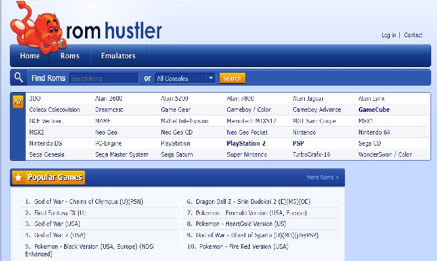437x261 pixels.
Task: Choose MSX1 console
Action: tap(366, 121)
